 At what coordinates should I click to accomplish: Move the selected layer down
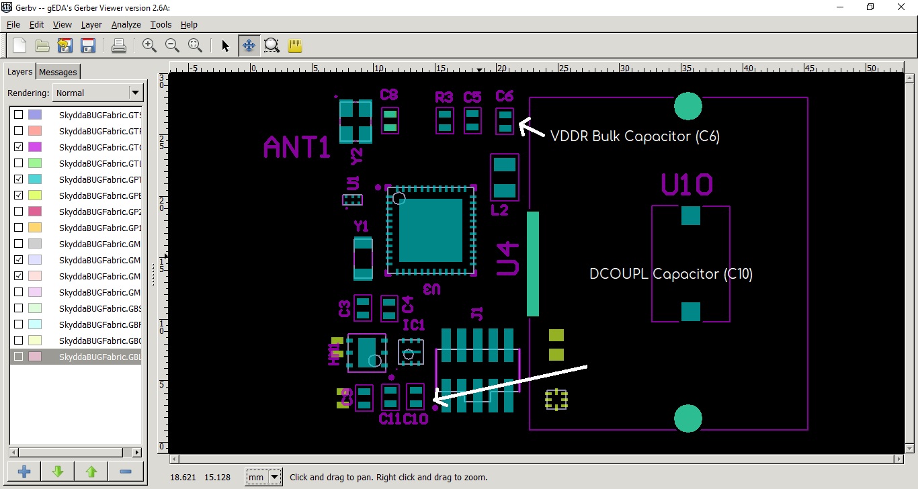(x=57, y=471)
